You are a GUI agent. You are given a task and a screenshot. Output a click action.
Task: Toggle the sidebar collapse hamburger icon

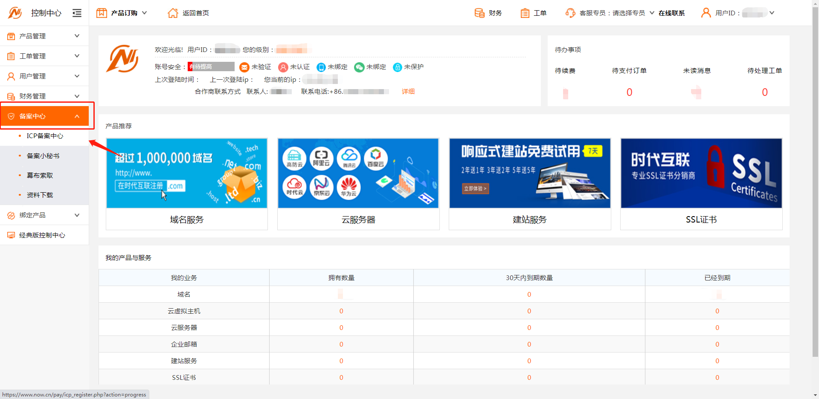click(77, 13)
